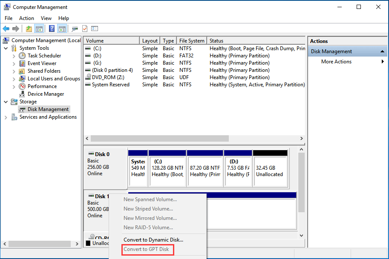Click the console tree scroll right arrow
This screenshot has width=389, height=259.
77,244
